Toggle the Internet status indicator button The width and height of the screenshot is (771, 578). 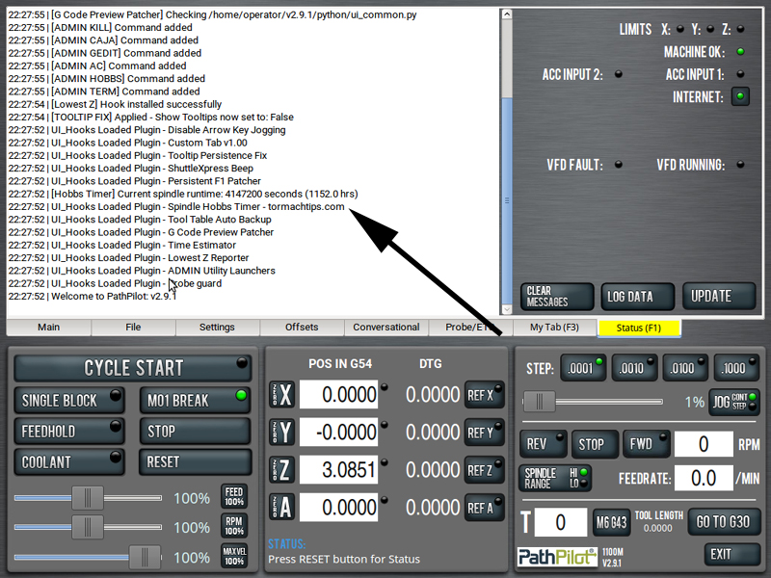click(x=739, y=96)
